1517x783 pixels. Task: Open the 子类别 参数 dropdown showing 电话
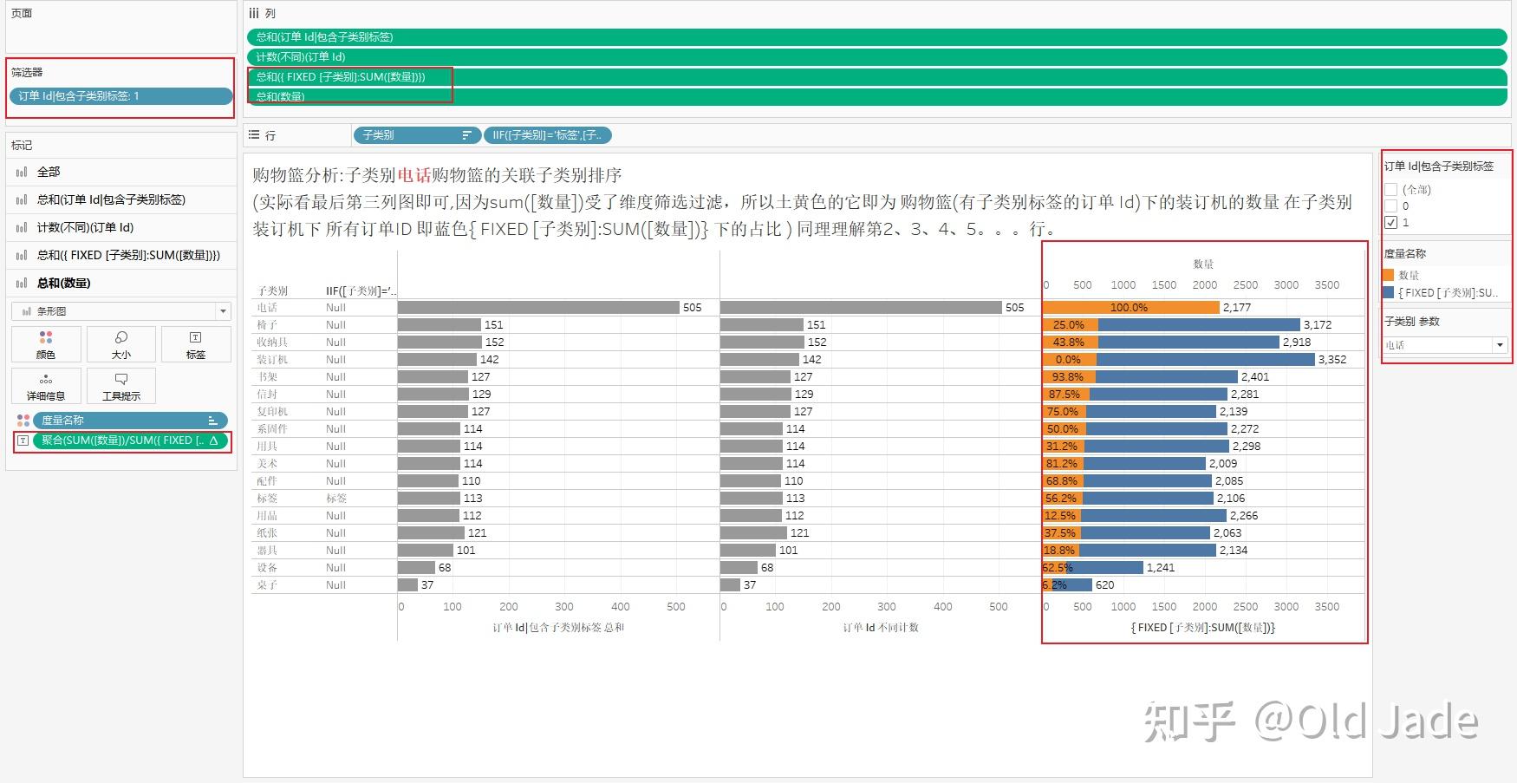pos(1501,344)
